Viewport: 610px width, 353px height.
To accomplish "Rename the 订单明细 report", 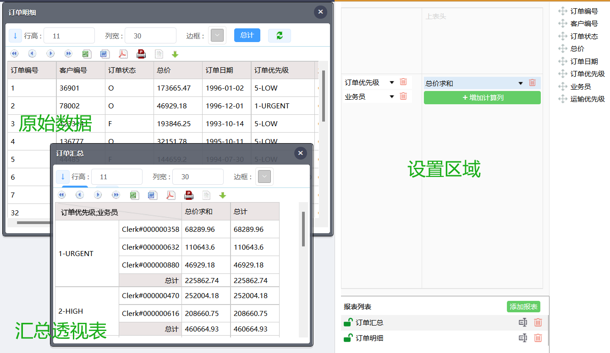I will tap(522, 338).
